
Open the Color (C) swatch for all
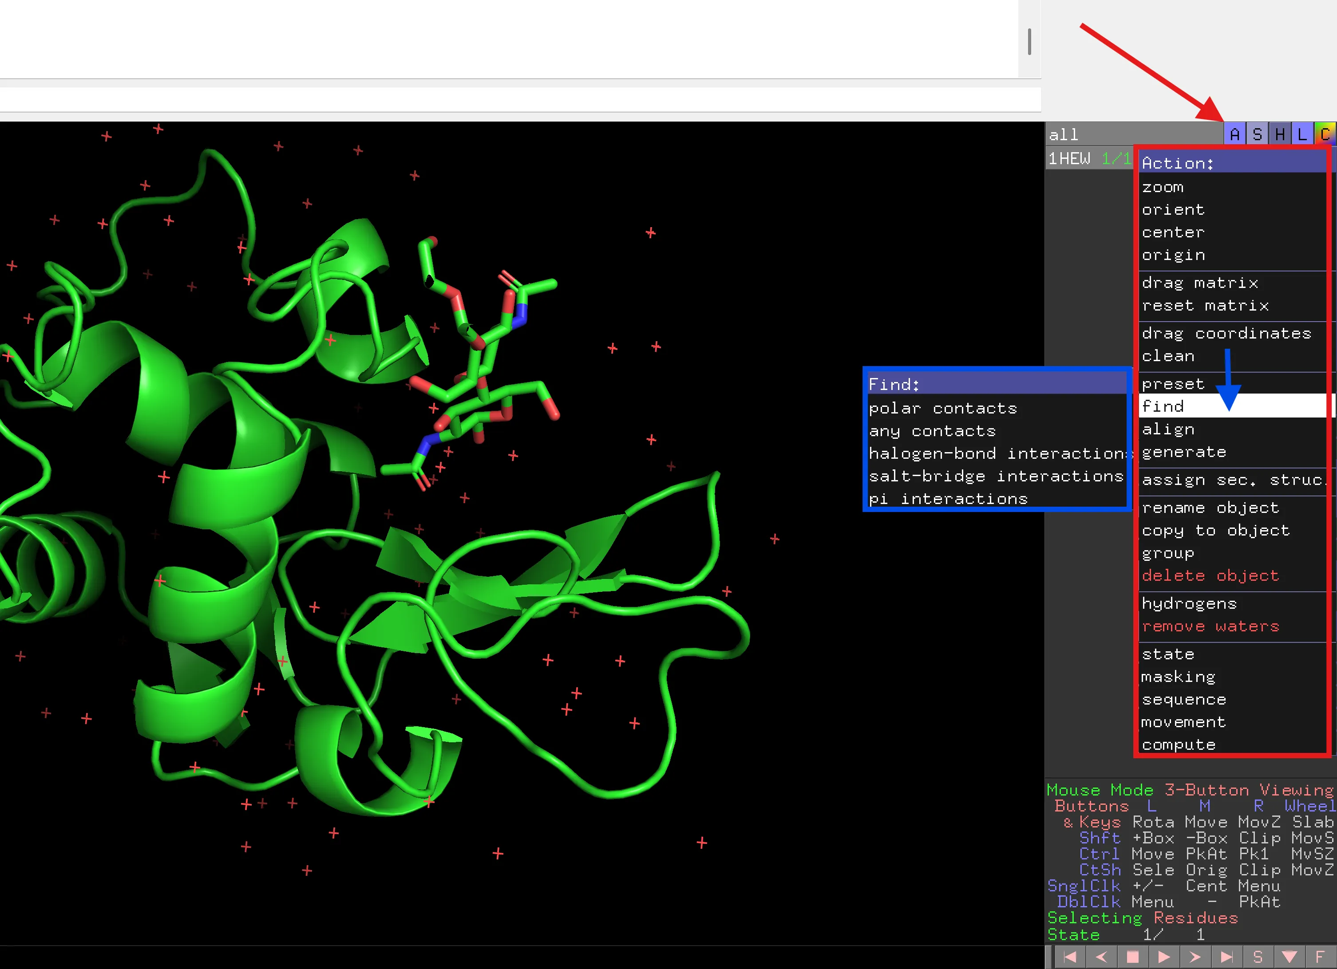pyautogui.click(x=1325, y=135)
